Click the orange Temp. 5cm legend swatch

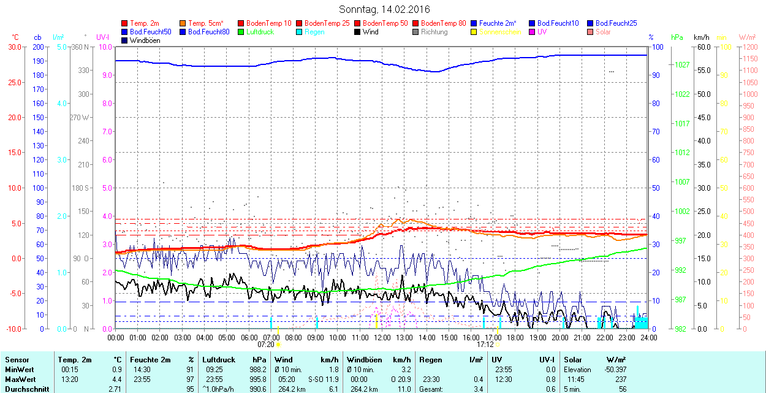183,23
